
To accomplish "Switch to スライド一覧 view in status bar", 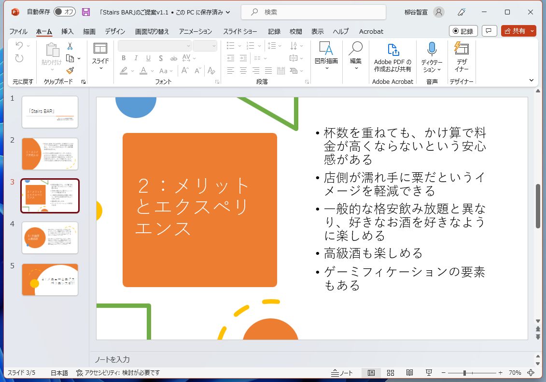I will 390,372.
